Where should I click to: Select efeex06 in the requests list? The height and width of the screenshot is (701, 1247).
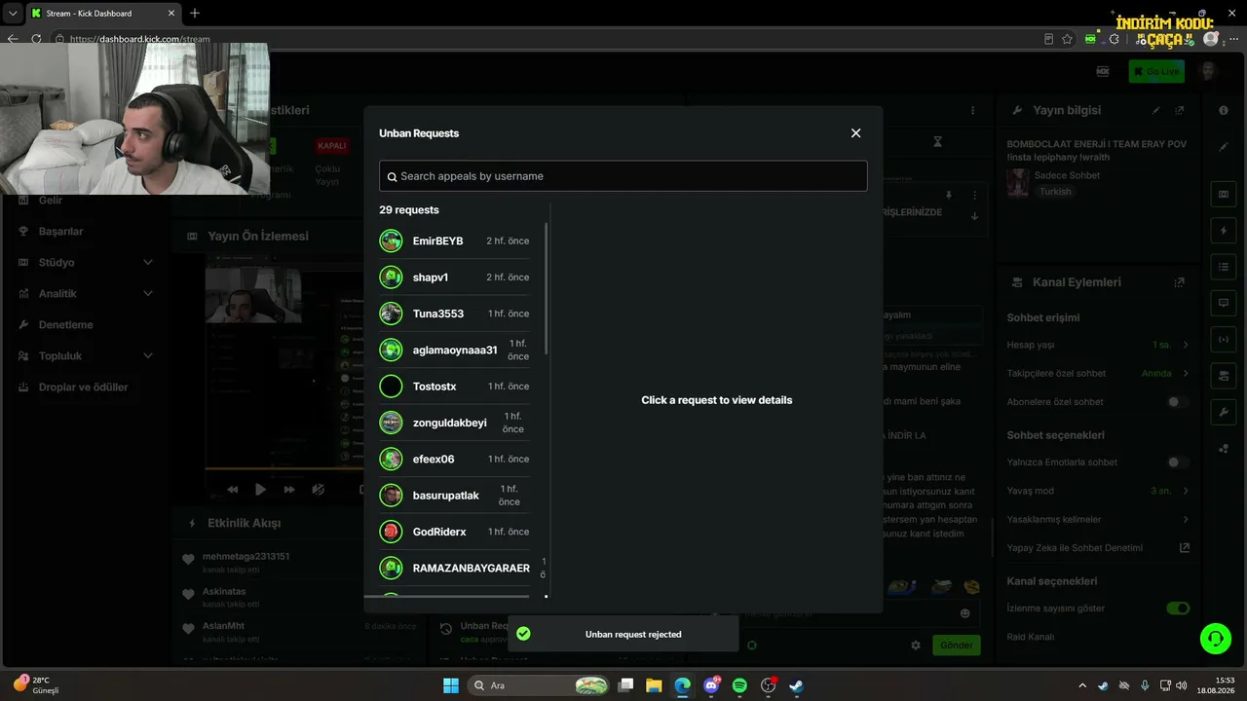coord(455,459)
